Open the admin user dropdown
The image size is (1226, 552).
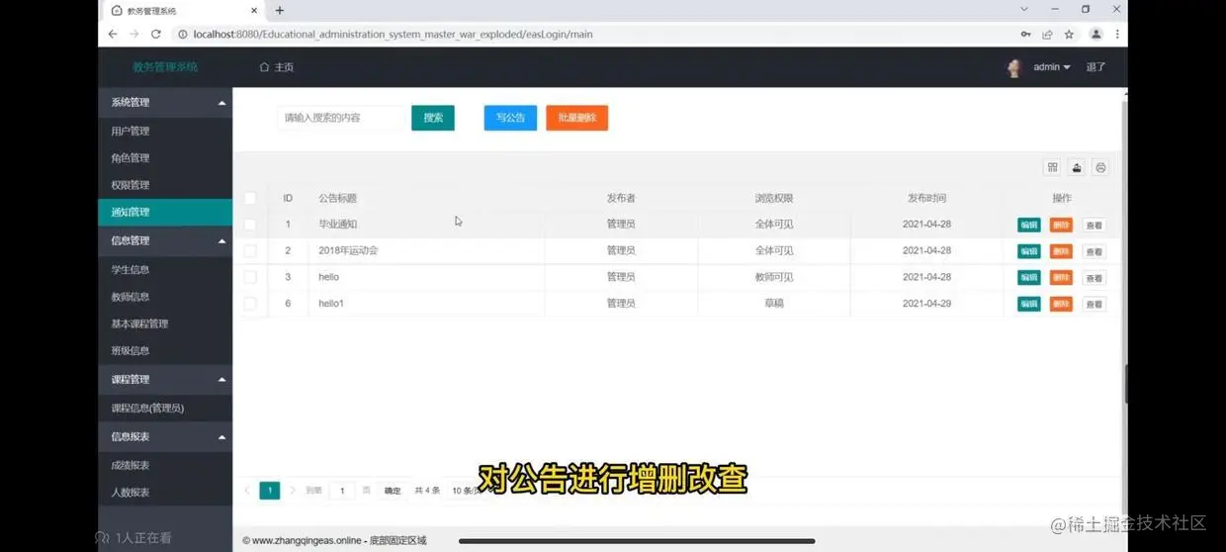point(1052,67)
